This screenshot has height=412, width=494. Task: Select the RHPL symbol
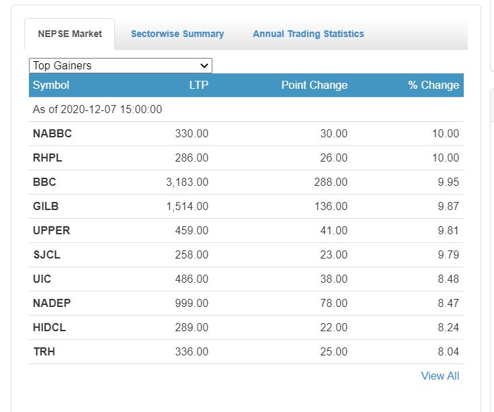click(48, 158)
